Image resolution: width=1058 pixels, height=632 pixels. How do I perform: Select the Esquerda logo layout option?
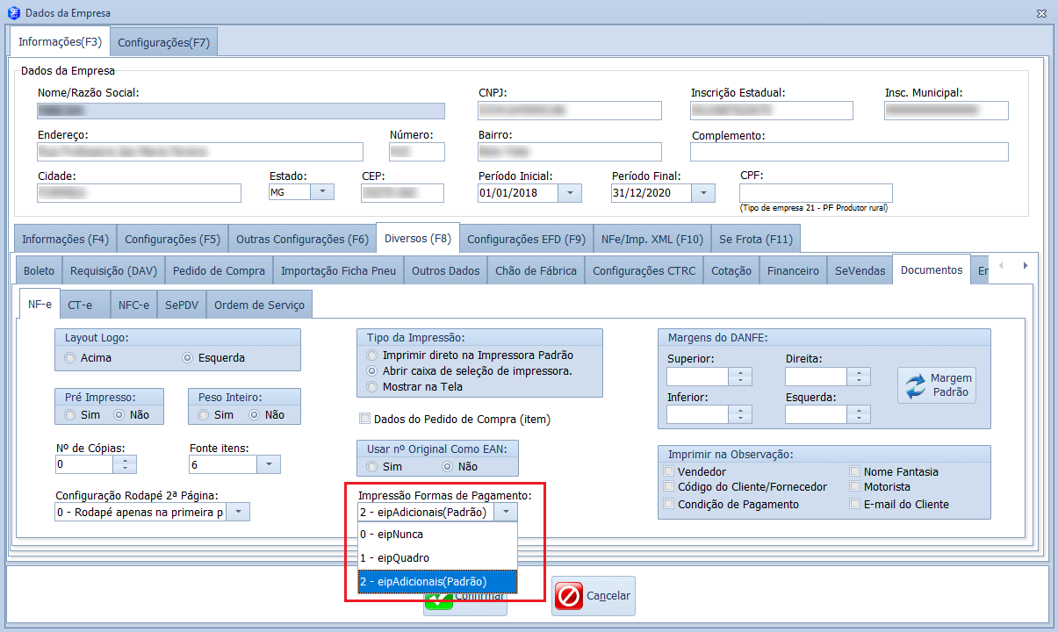tap(187, 358)
